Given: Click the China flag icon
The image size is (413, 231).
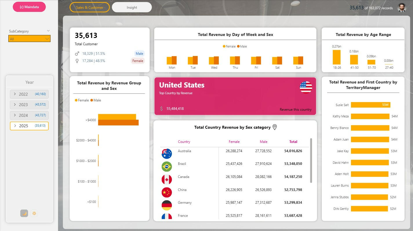Looking at the screenshot, I should pos(167,192).
